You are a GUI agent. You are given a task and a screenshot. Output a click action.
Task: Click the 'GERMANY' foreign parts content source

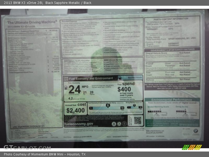(x=152, y=29)
